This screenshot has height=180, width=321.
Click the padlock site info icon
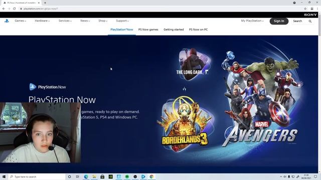coord(21,8)
